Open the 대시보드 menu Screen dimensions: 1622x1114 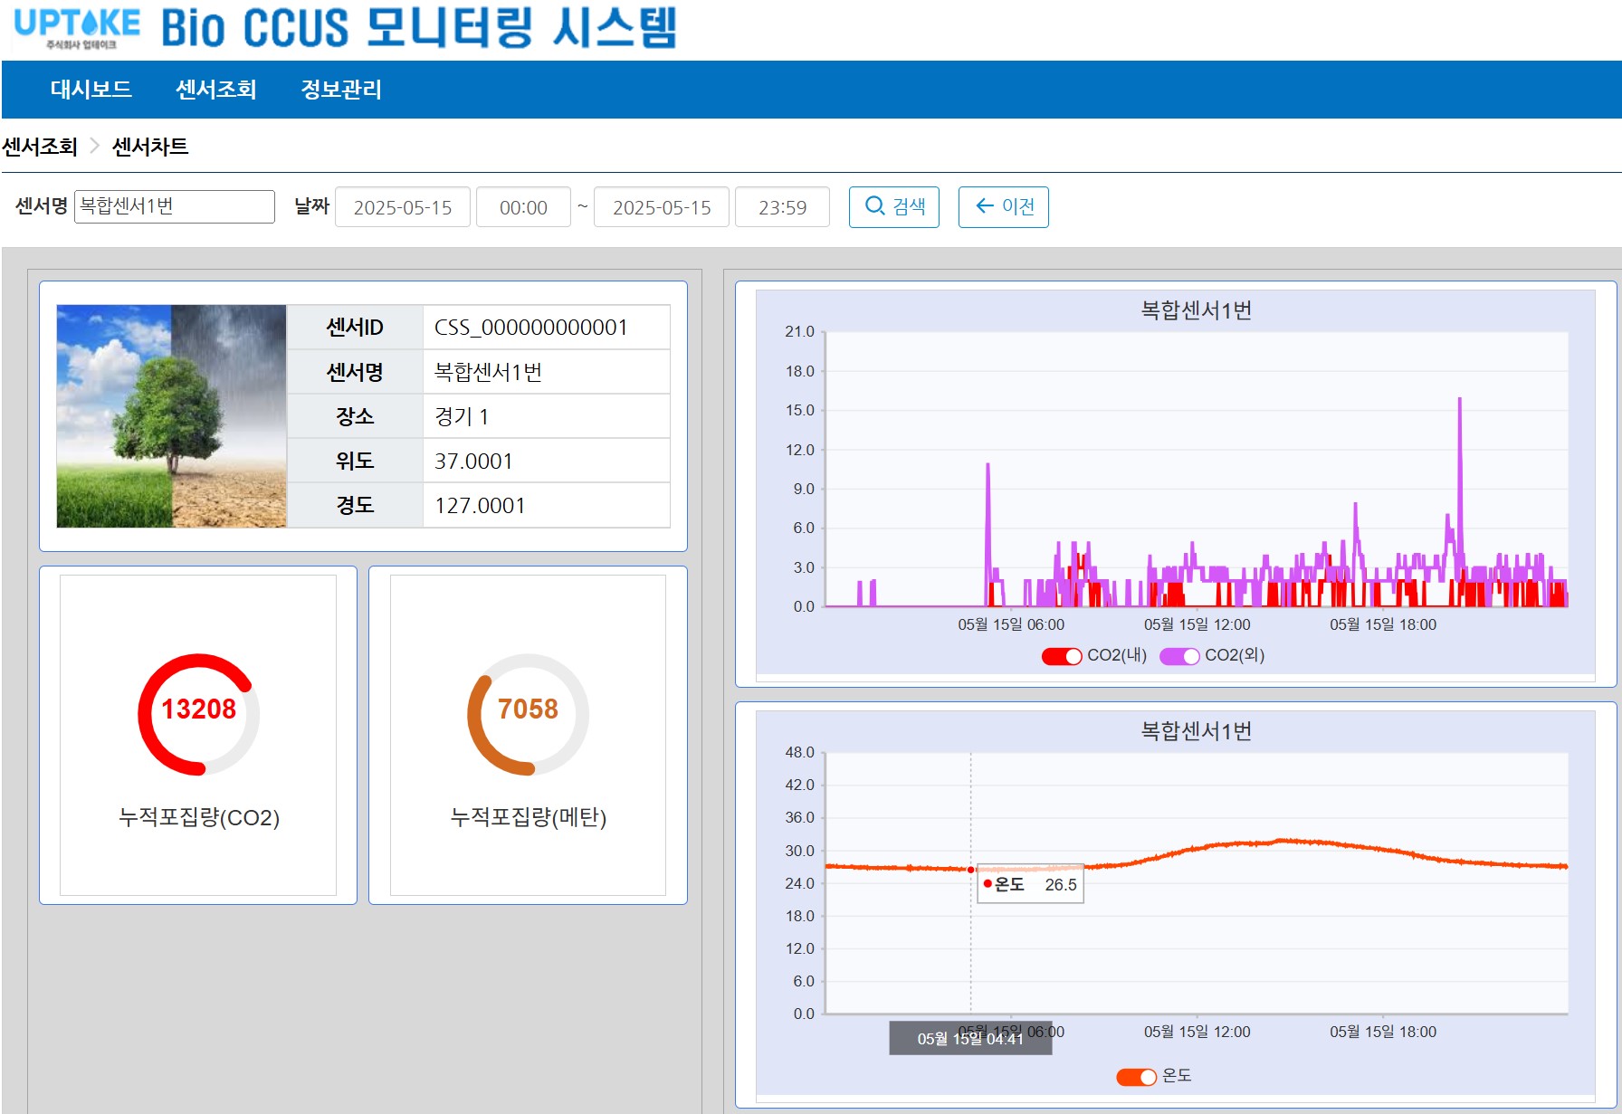coord(91,90)
